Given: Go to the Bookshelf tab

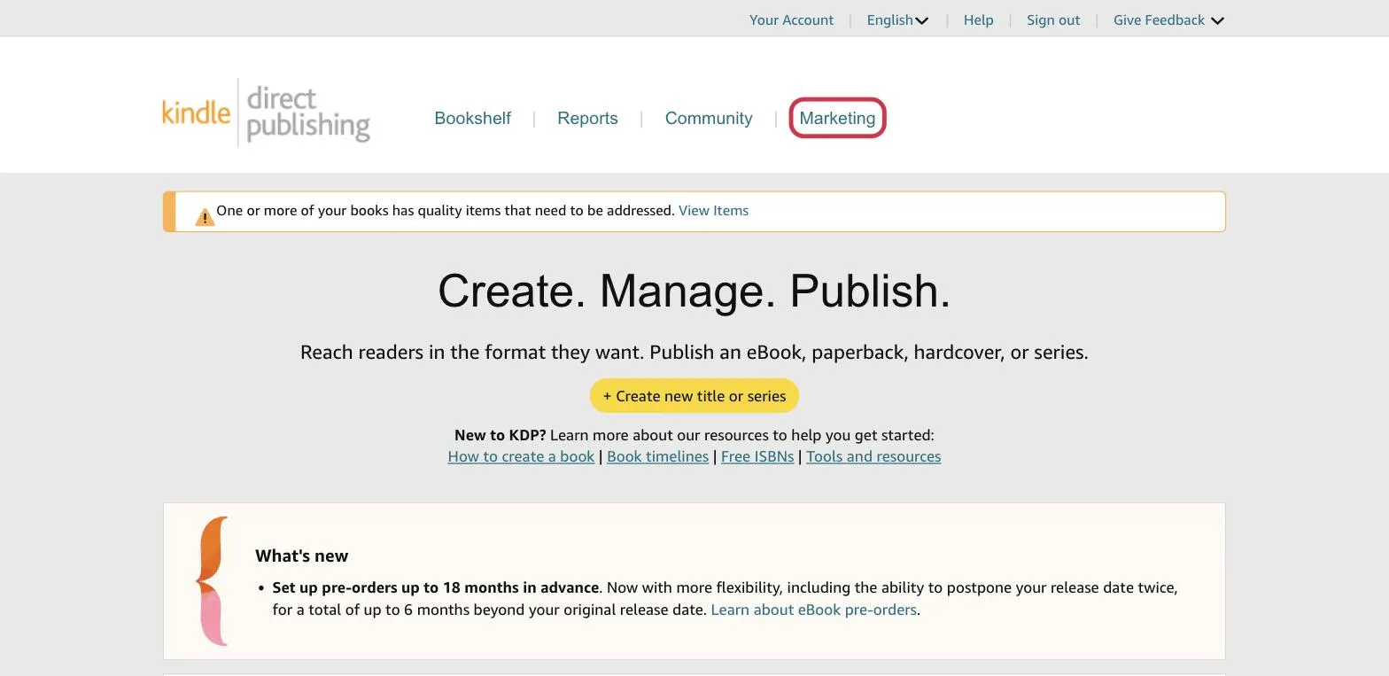Looking at the screenshot, I should 472,118.
